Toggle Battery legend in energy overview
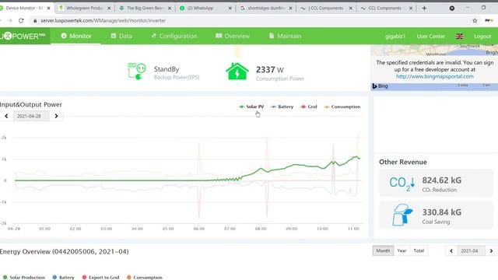This screenshot has height=280, width=498. coord(63,278)
